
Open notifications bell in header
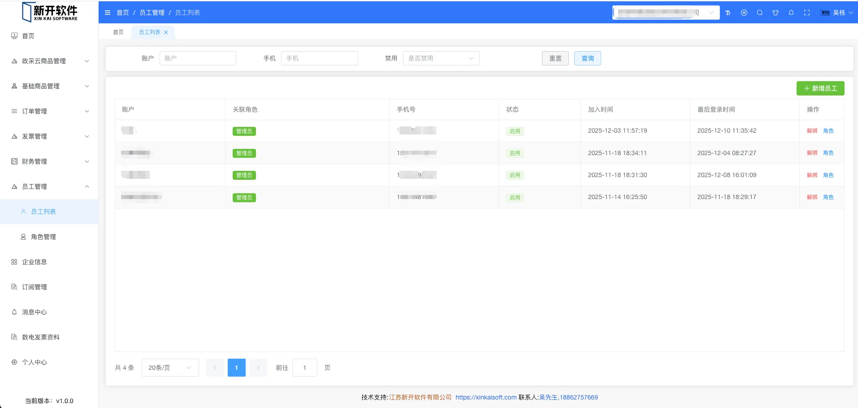[x=791, y=13]
